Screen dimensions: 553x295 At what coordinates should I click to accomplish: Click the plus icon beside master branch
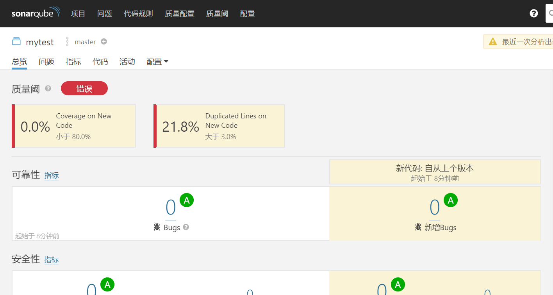104,42
